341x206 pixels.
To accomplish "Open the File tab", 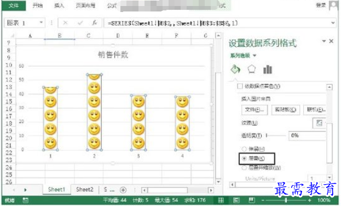I will pos(14,5).
